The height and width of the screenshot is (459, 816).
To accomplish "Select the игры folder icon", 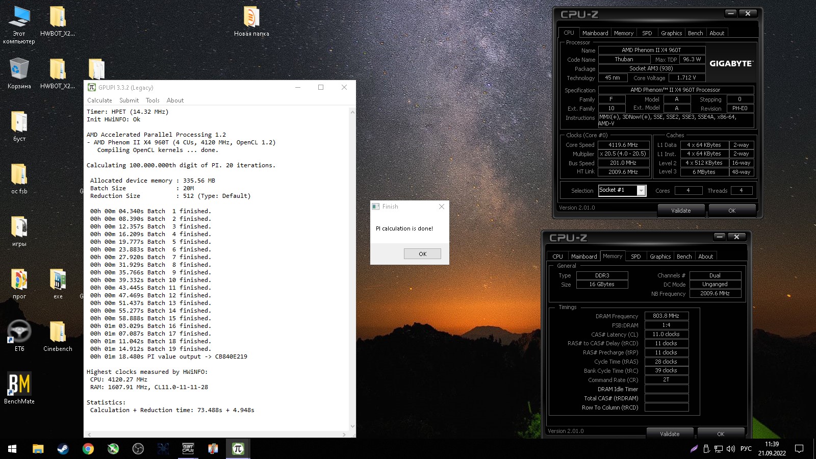I will point(19,231).
